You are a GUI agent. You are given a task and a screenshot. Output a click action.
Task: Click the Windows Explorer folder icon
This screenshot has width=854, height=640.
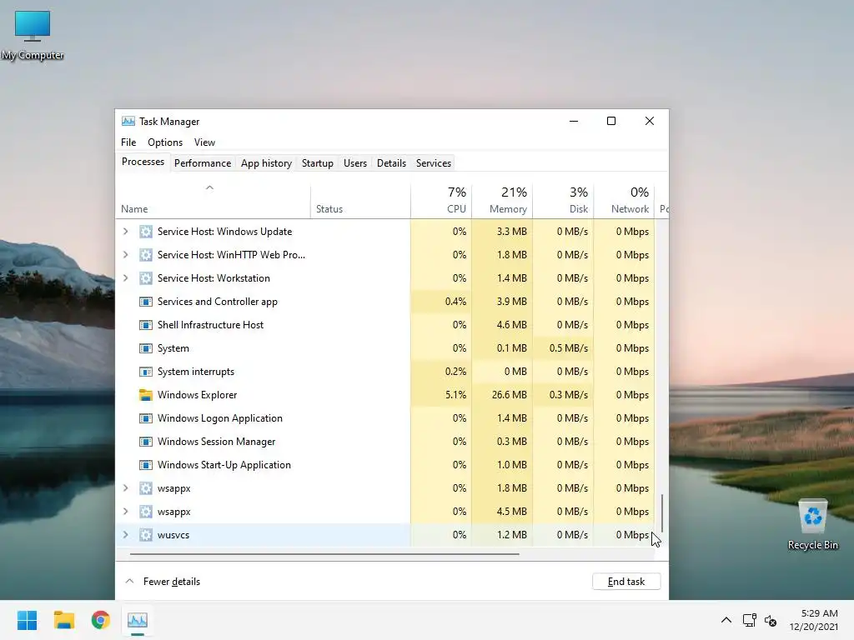tap(145, 394)
